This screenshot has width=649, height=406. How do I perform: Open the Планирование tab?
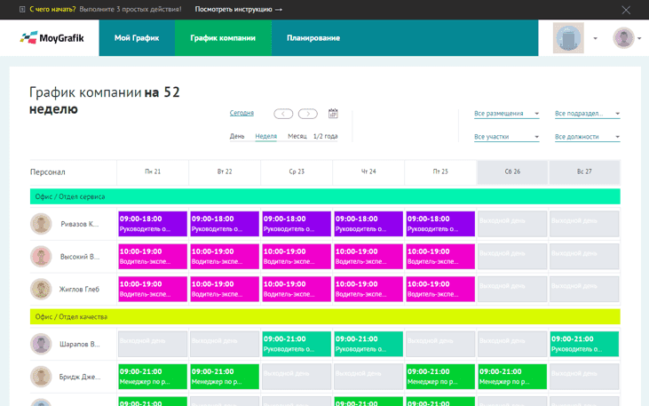click(313, 38)
